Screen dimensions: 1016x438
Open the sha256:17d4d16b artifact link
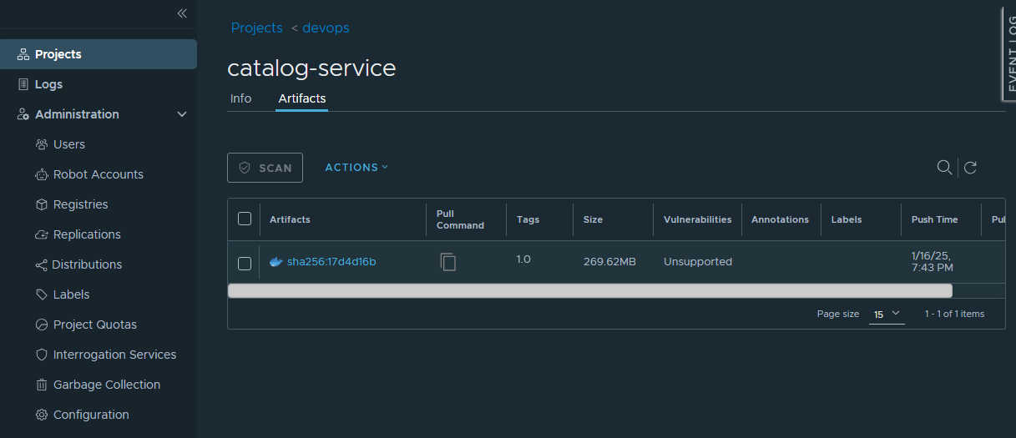tap(331, 262)
